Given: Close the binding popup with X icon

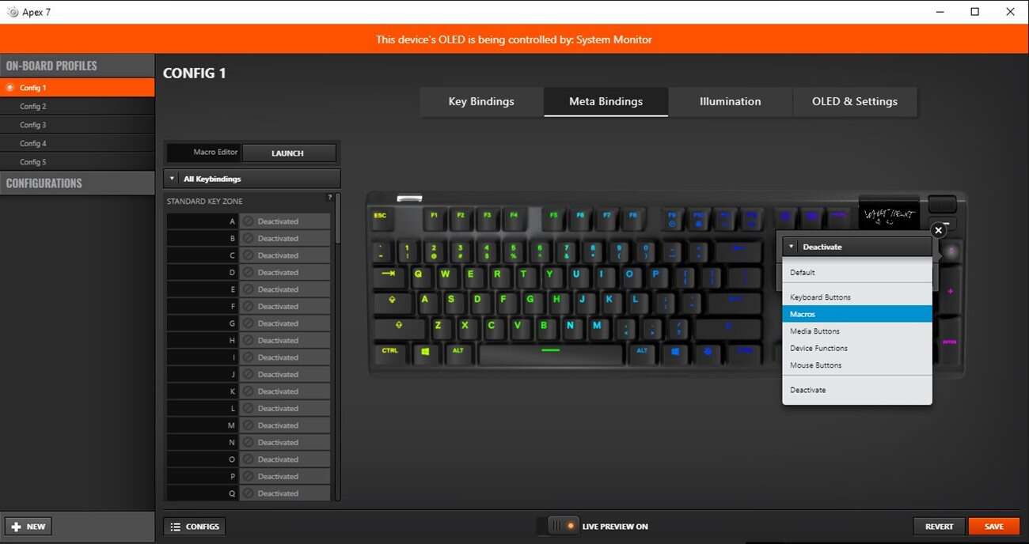Looking at the screenshot, I should coord(938,230).
